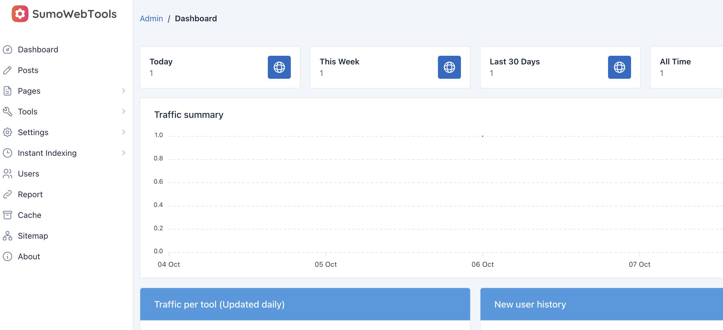Click the 05 Oct axis label

coord(326,264)
